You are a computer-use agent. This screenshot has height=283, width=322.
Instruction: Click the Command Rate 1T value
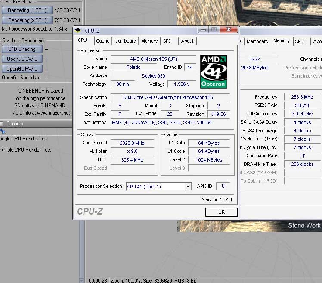pyautogui.click(x=302, y=156)
